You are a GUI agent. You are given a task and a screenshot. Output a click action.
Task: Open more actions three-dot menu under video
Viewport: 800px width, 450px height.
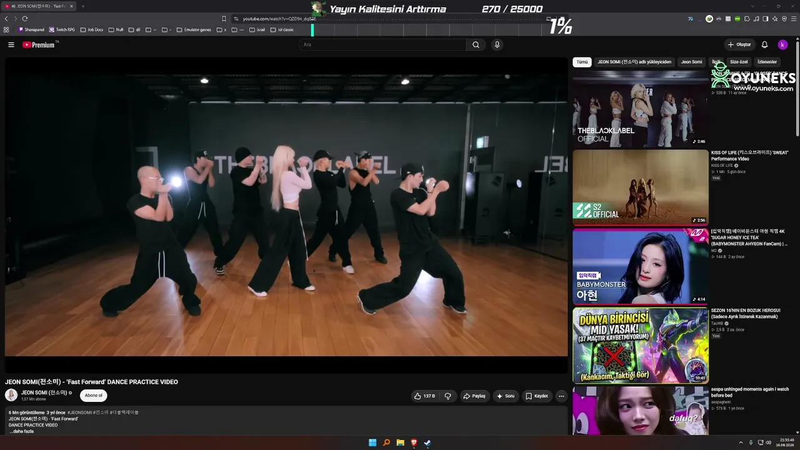coord(561,396)
